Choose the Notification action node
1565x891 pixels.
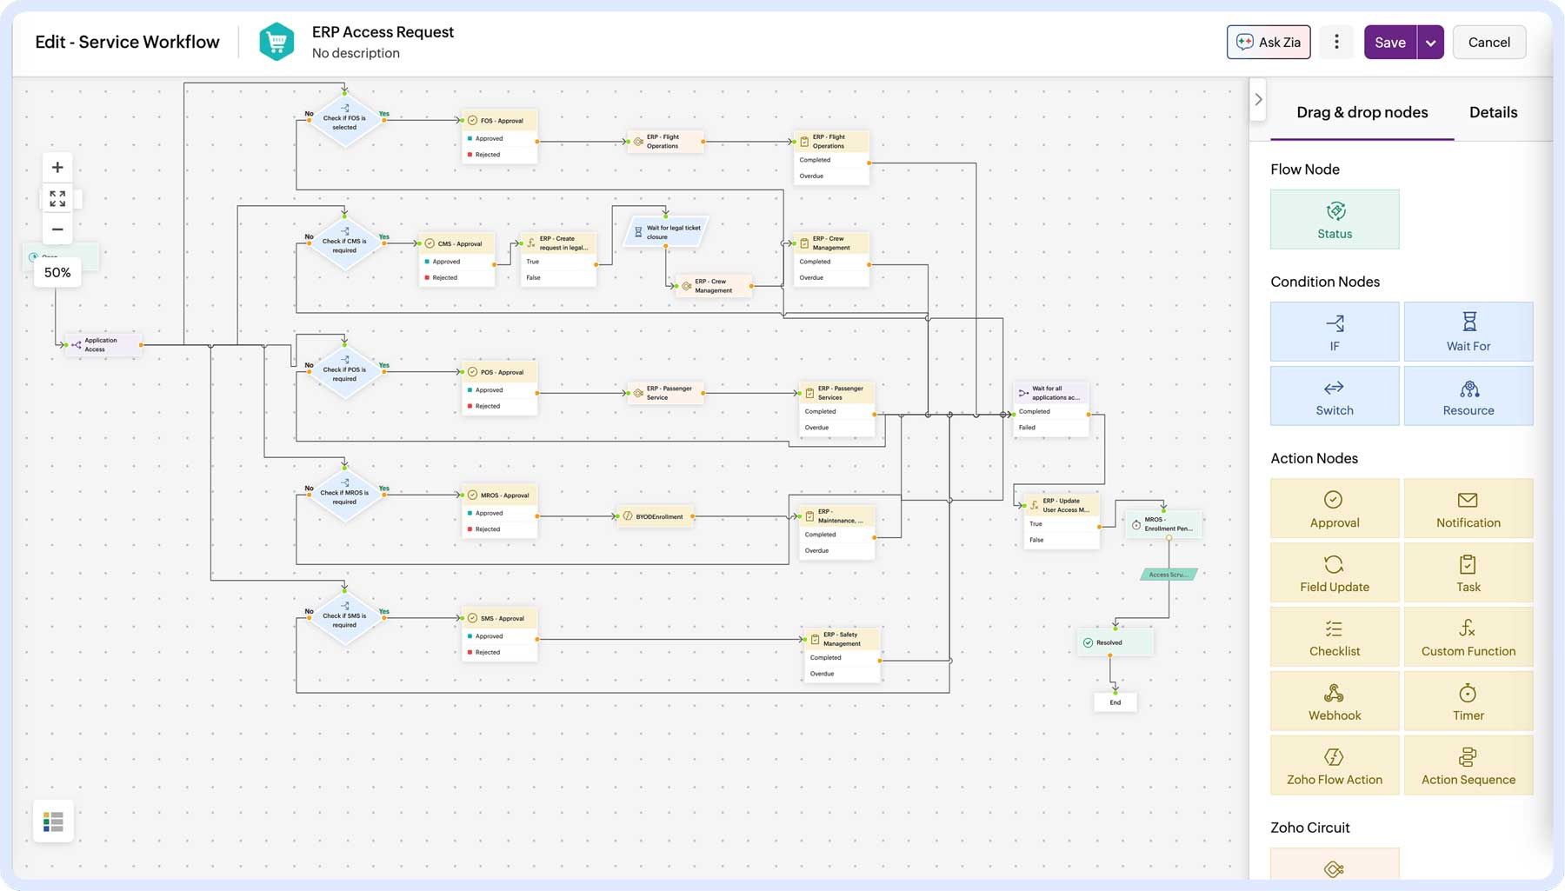tap(1468, 509)
